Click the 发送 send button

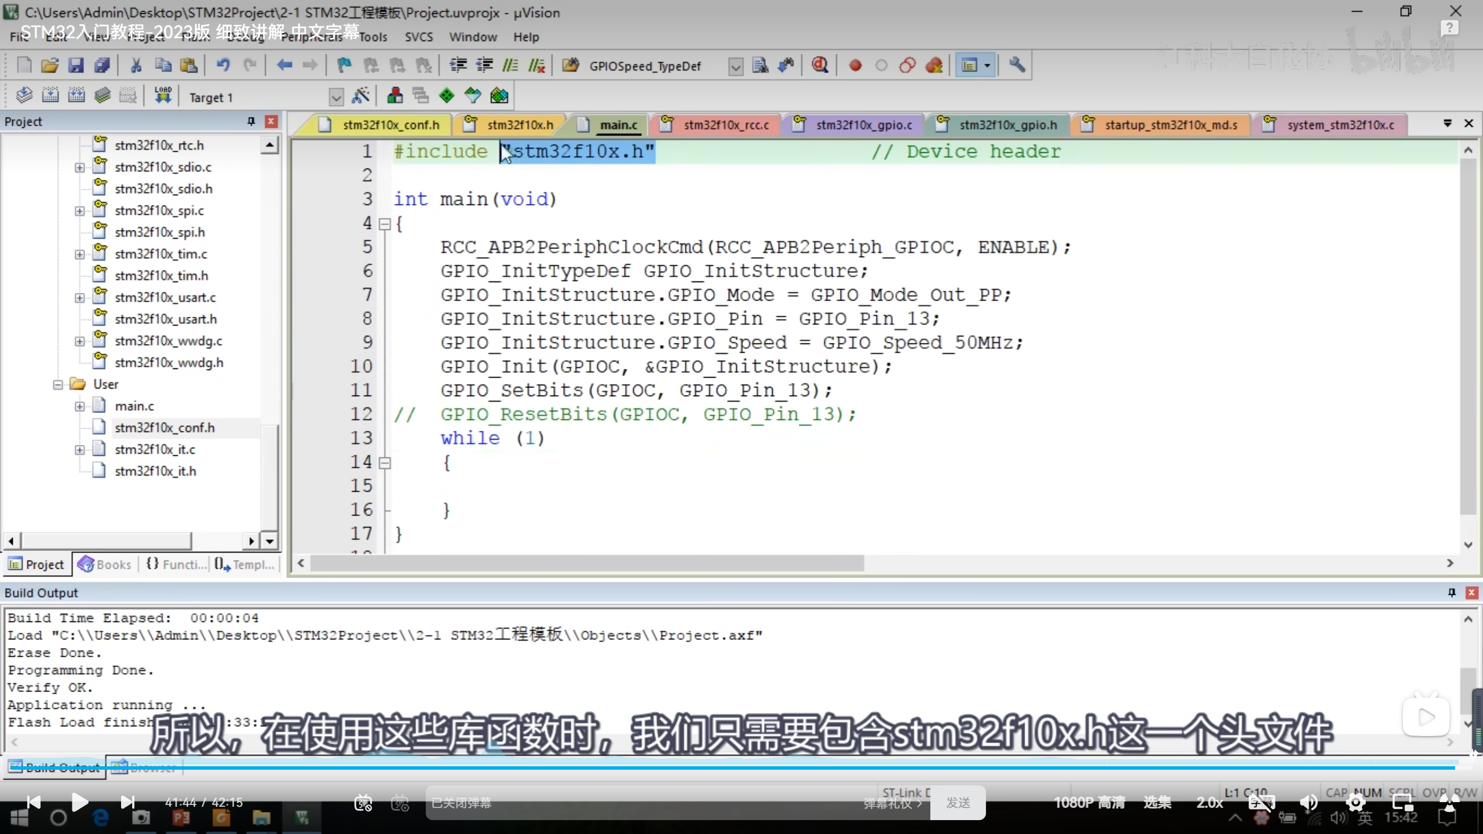(958, 803)
